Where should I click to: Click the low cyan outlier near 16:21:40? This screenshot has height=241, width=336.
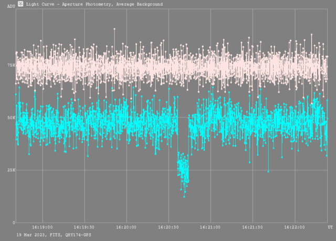[268, 172]
